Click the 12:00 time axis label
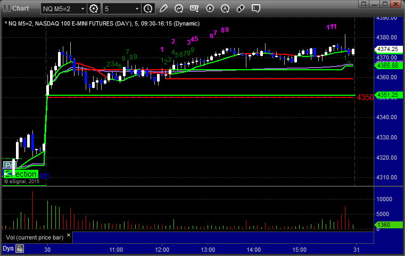This screenshot has height=256, width=405. (162, 250)
